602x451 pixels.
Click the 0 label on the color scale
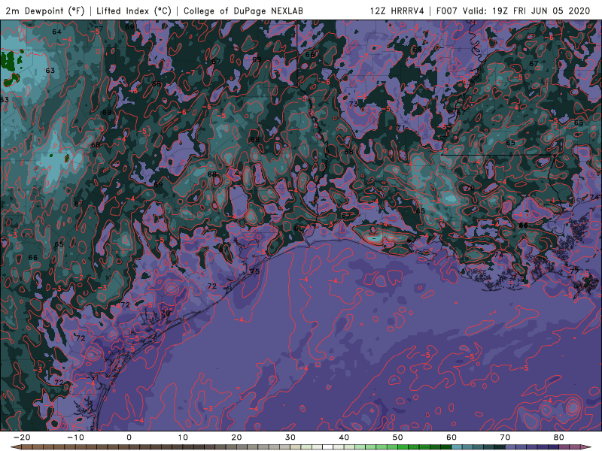[x=129, y=437]
